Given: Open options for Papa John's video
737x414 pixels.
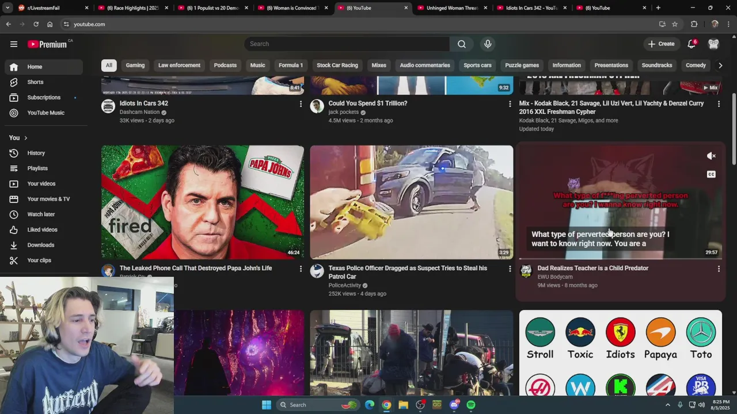Looking at the screenshot, I should coord(300,269).
